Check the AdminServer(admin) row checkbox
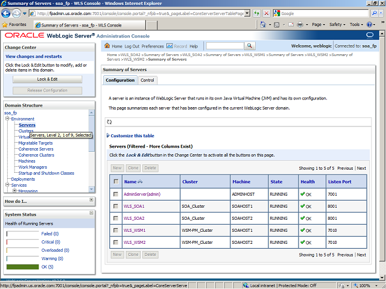The height and width of the screenshot is (289, 386). tap(116, 194)
